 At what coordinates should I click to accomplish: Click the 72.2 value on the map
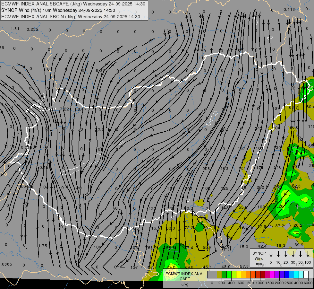click(x=189, y=228)
